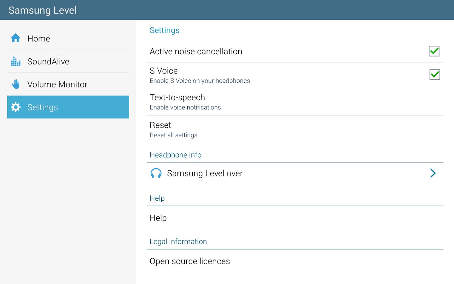
Task: Expand Samsung Level over chevron arrow
Action: (x=433, y=173)
